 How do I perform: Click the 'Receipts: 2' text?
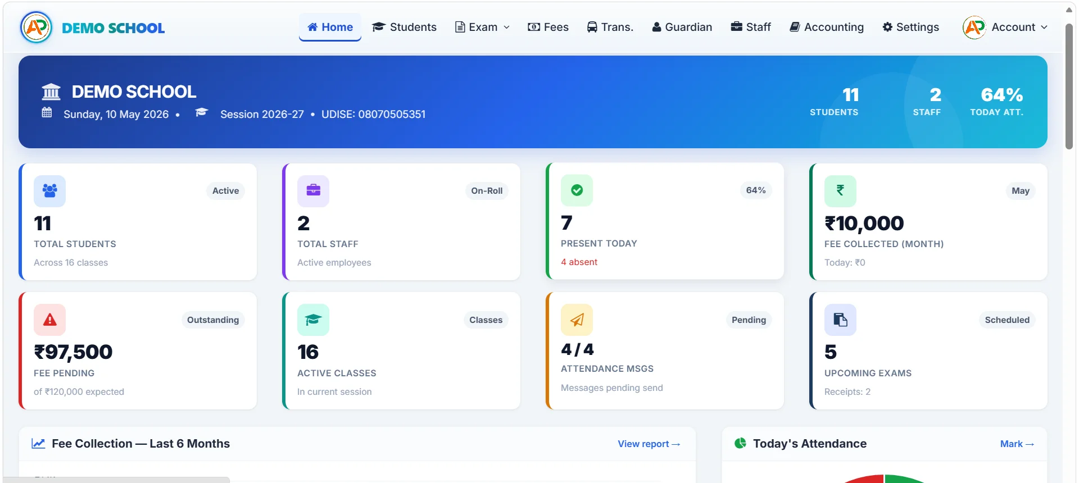[847, 391]
